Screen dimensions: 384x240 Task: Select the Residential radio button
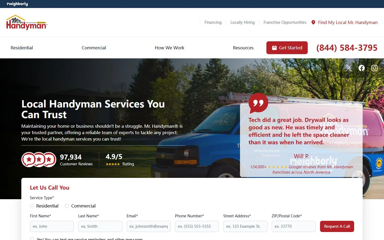[32, 206]
